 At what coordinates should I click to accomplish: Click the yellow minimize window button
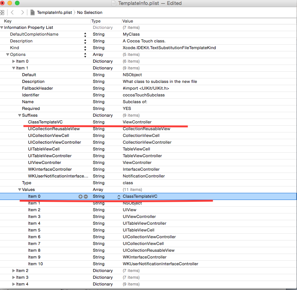[10, 3]
